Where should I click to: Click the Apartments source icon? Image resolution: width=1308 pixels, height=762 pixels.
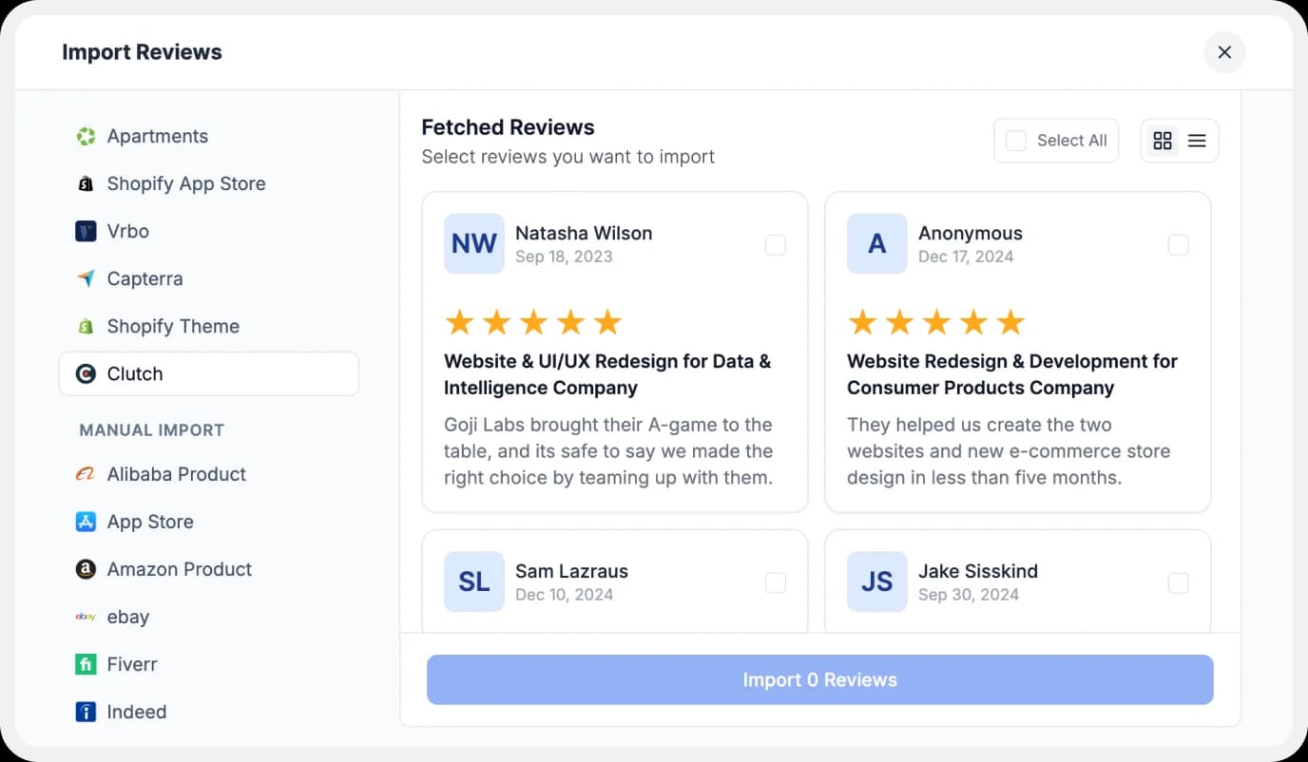[86, 137]
